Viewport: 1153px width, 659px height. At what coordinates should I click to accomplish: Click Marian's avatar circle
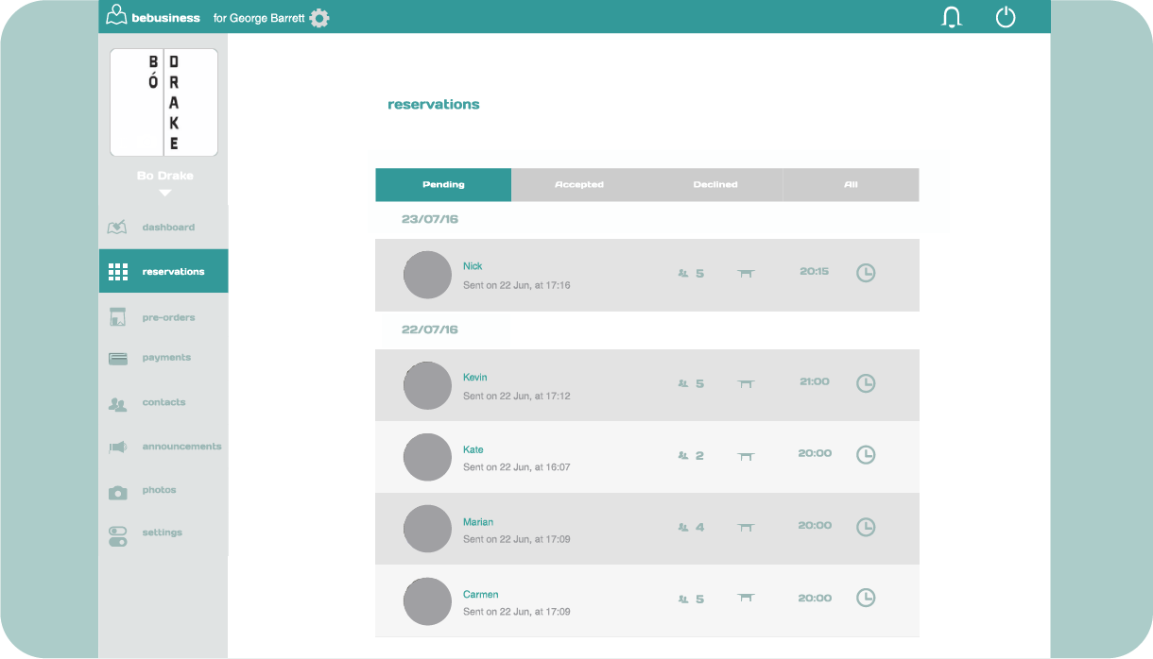click(x=427, y=529)
